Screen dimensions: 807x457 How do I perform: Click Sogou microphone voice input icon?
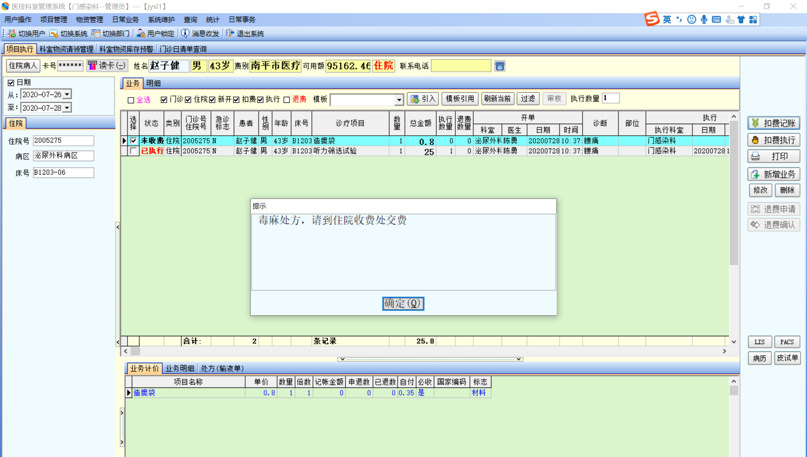pyautogui.click(x=704, y=19)
